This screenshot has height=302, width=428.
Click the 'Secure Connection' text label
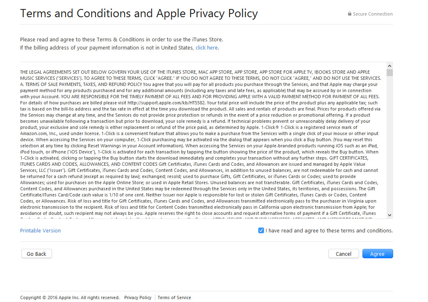(373, 14)
